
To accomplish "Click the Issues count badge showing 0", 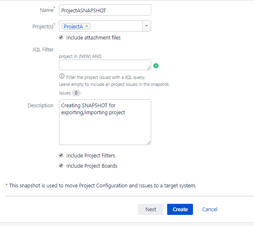I will click(76, 93).
